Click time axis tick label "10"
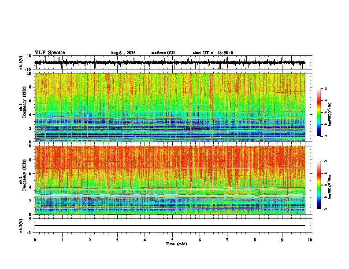Screen dimensions: 349x269 point(310,240)
